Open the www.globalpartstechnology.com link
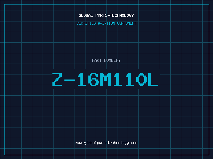 click(x=106, y=143)
